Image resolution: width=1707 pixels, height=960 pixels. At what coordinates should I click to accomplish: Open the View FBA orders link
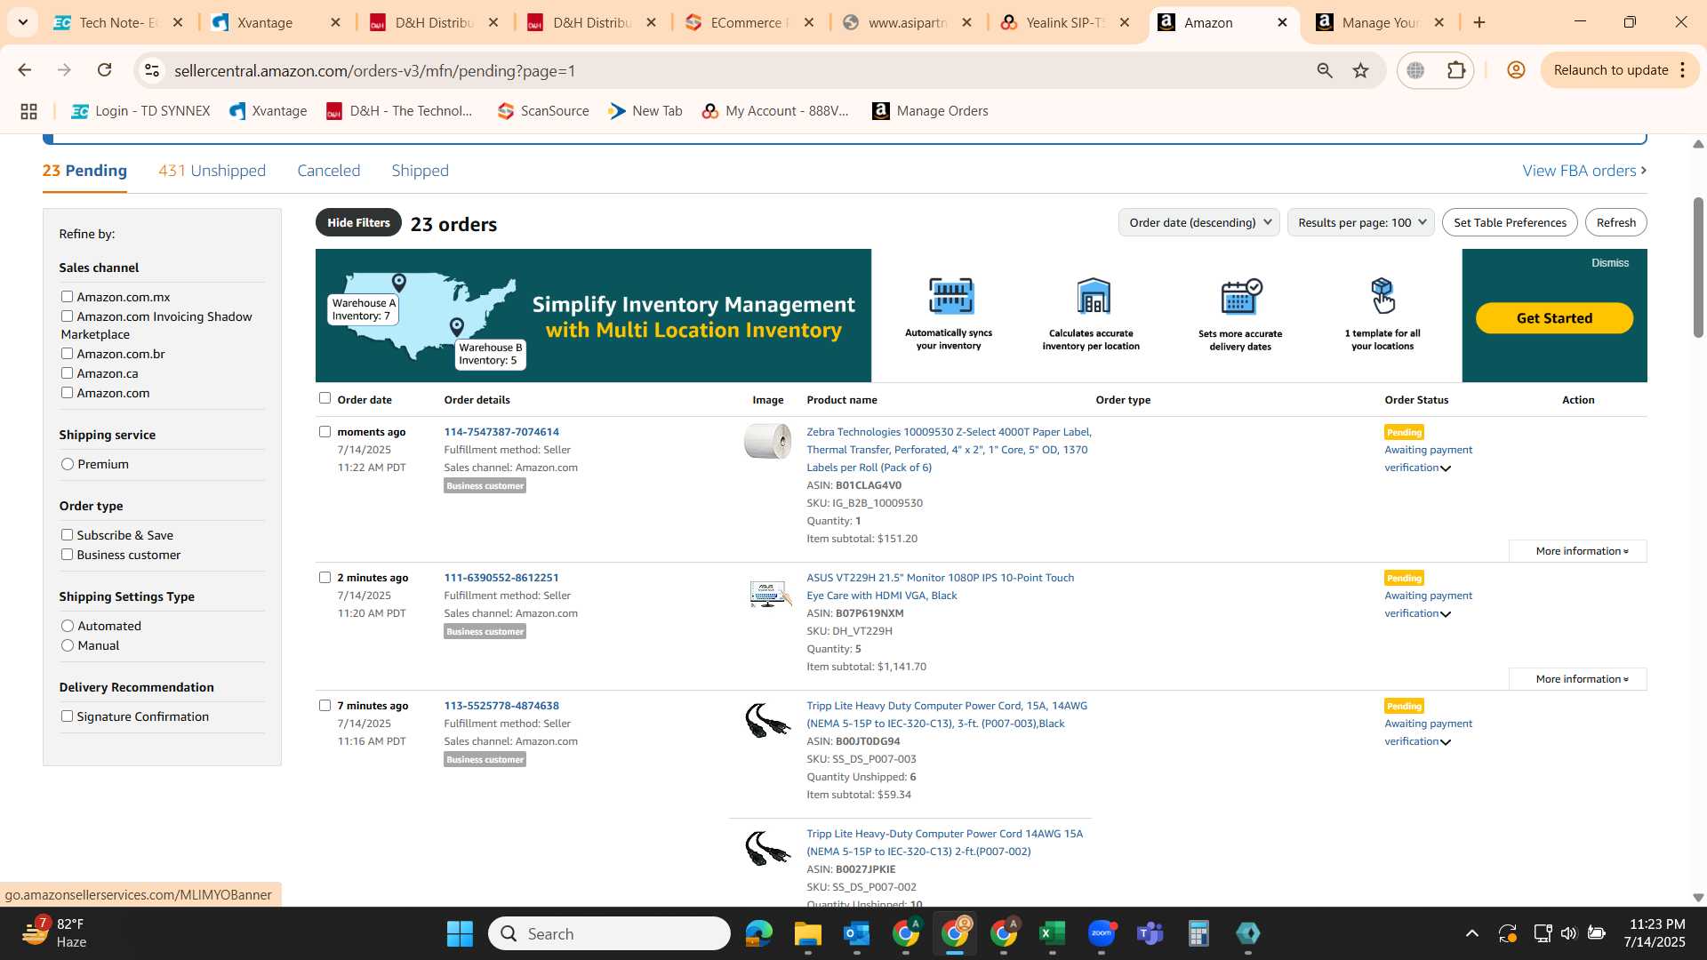pos(1584,171)
